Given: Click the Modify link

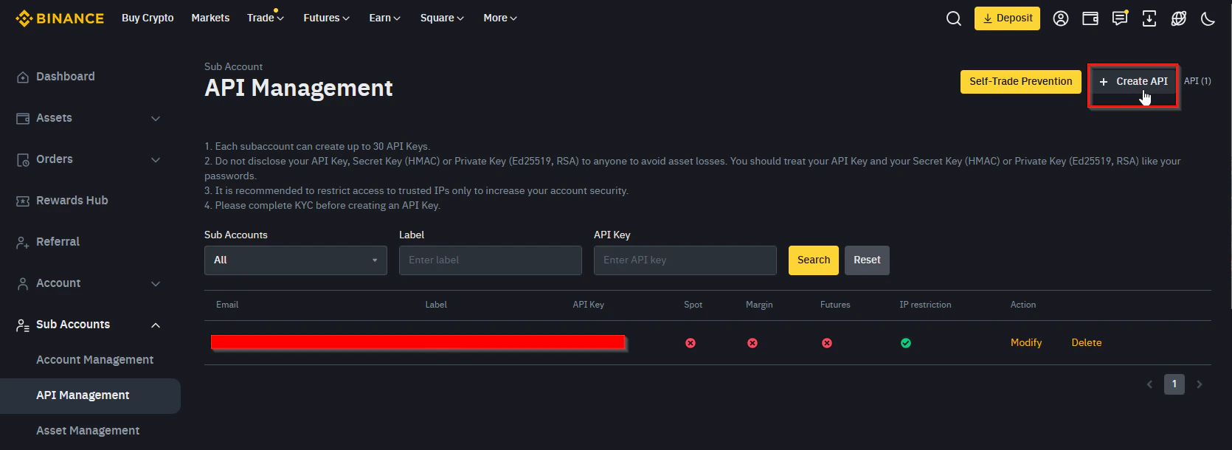Looking at the screenshot, I should click(x=1026, y=343).
